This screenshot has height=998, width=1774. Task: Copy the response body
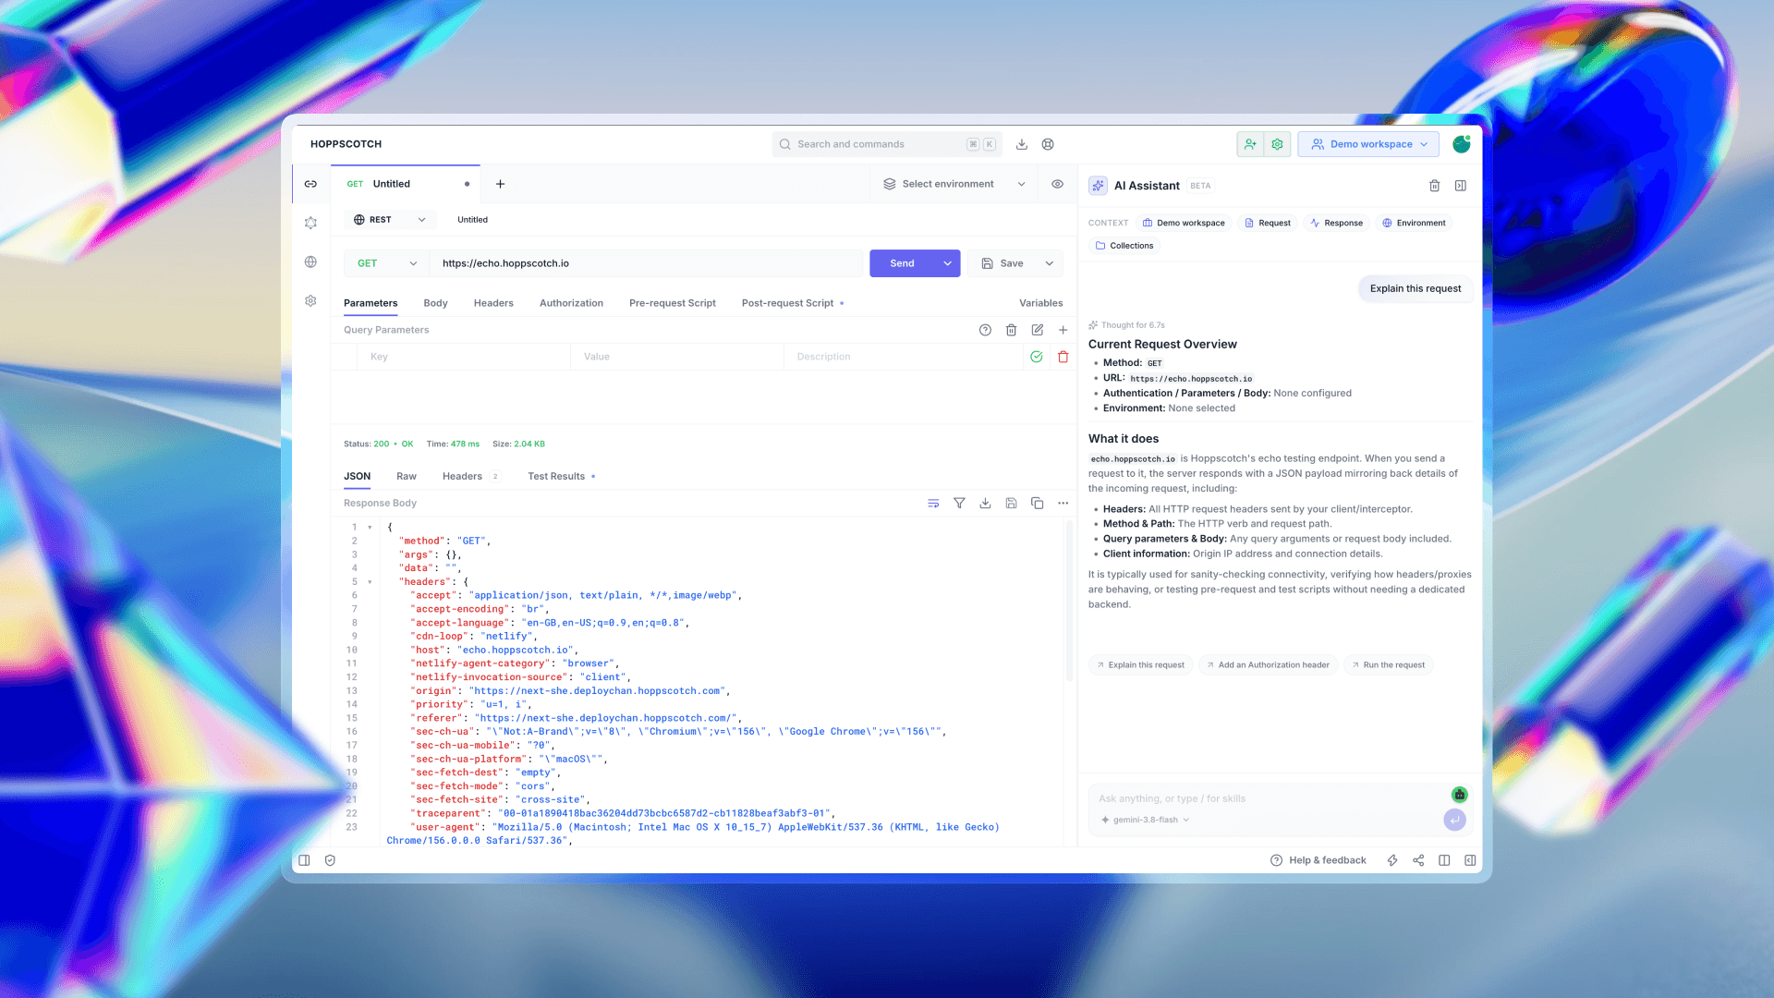coord(1038,504)
